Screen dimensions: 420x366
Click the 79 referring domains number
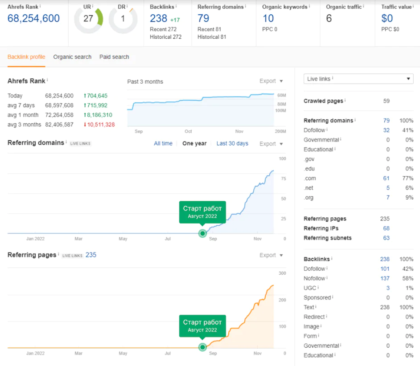coord(203,18)
